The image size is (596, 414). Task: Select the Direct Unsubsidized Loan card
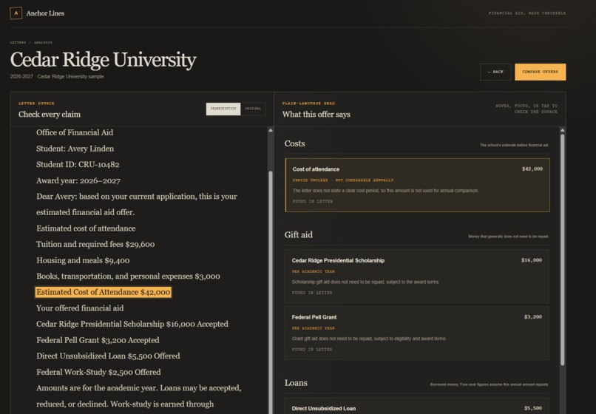click(416, 406)
